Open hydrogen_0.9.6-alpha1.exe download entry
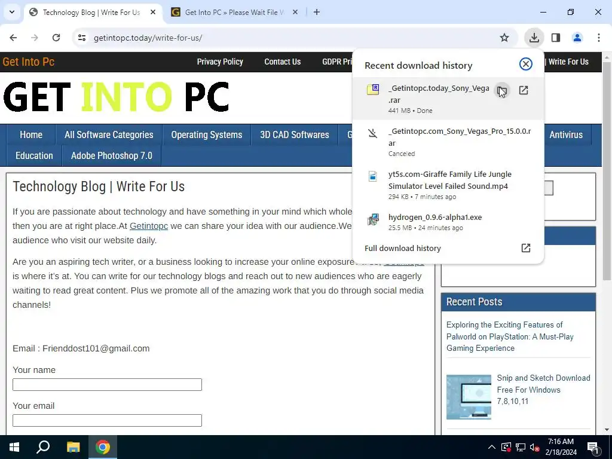 pos(448,222)
